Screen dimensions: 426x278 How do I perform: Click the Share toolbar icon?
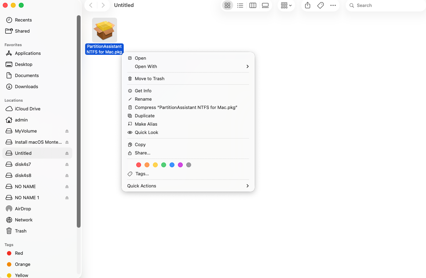308,6
